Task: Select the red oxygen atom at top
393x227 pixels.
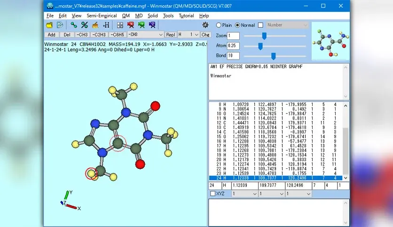Action: point(156,106)
